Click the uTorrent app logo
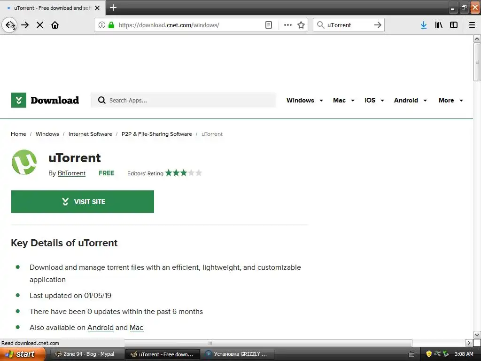This screenshot has height=361, width=481. pos(24,162)
